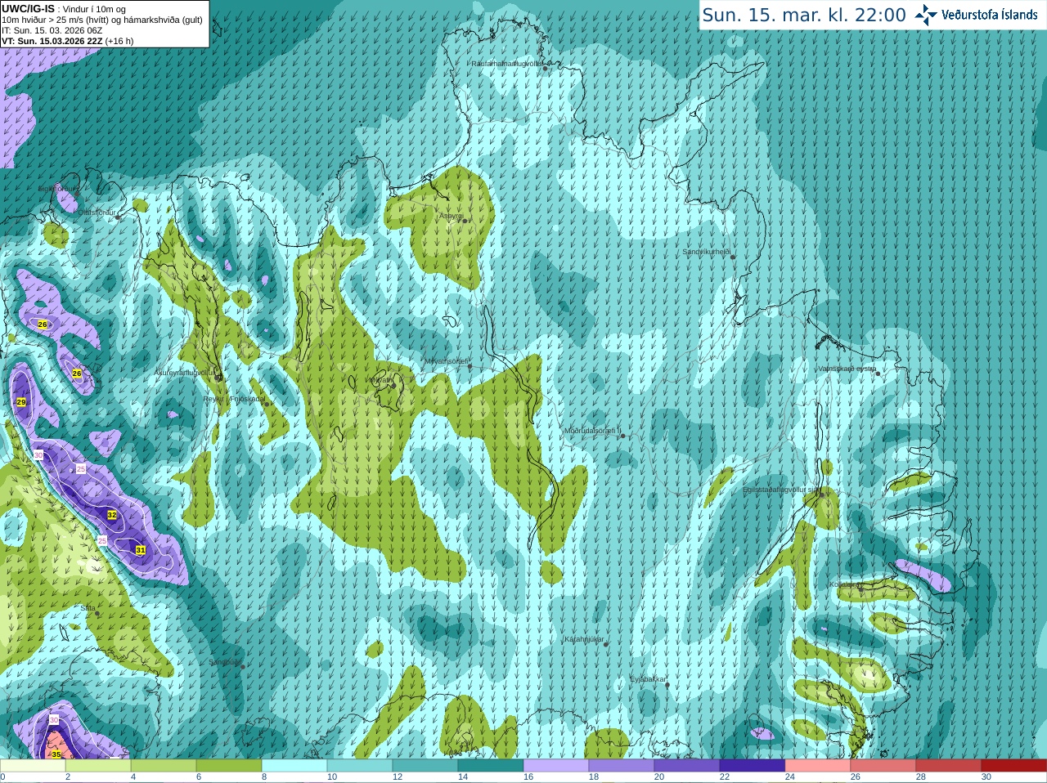Viewport: 1047px width, 783px height.
Task: Pick the legend swatch between 28 and 30
Action: pos(949,766)
